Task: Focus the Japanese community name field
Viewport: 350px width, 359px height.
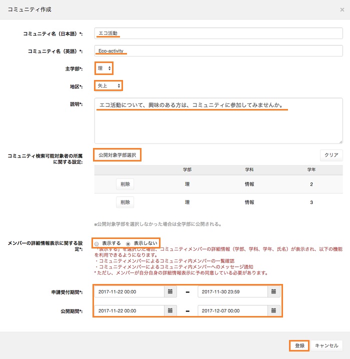Action: (x=218, y=33)
